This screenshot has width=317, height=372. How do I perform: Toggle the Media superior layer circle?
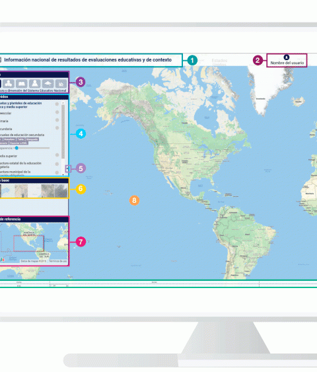pos(57,155)
